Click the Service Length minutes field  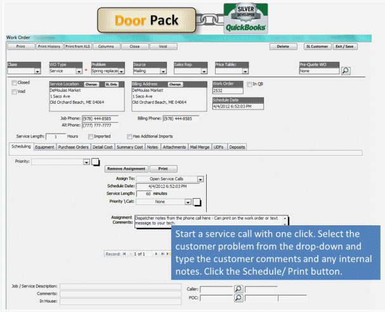144,194
